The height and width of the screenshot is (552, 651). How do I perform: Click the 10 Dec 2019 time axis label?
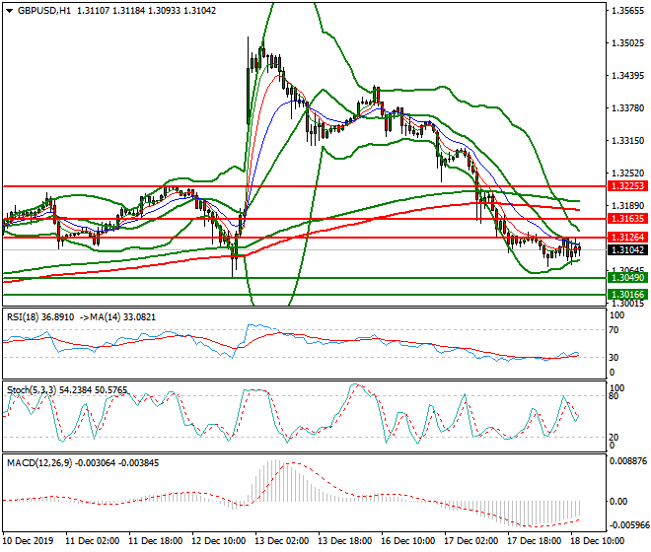coord(28,541)
